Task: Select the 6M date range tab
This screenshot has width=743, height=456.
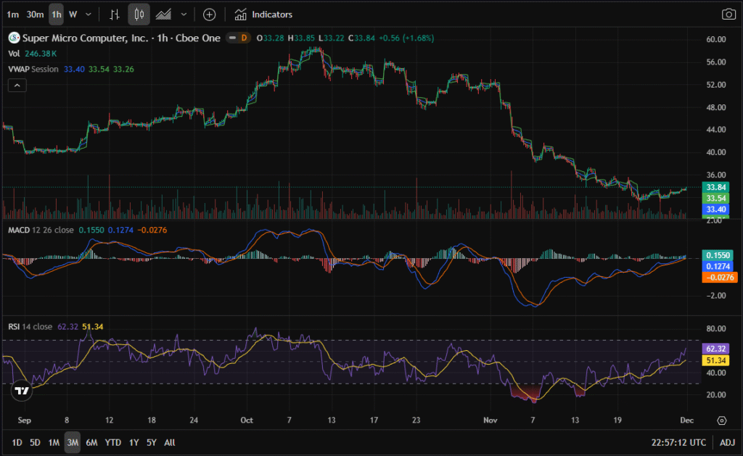Action: 91,442
